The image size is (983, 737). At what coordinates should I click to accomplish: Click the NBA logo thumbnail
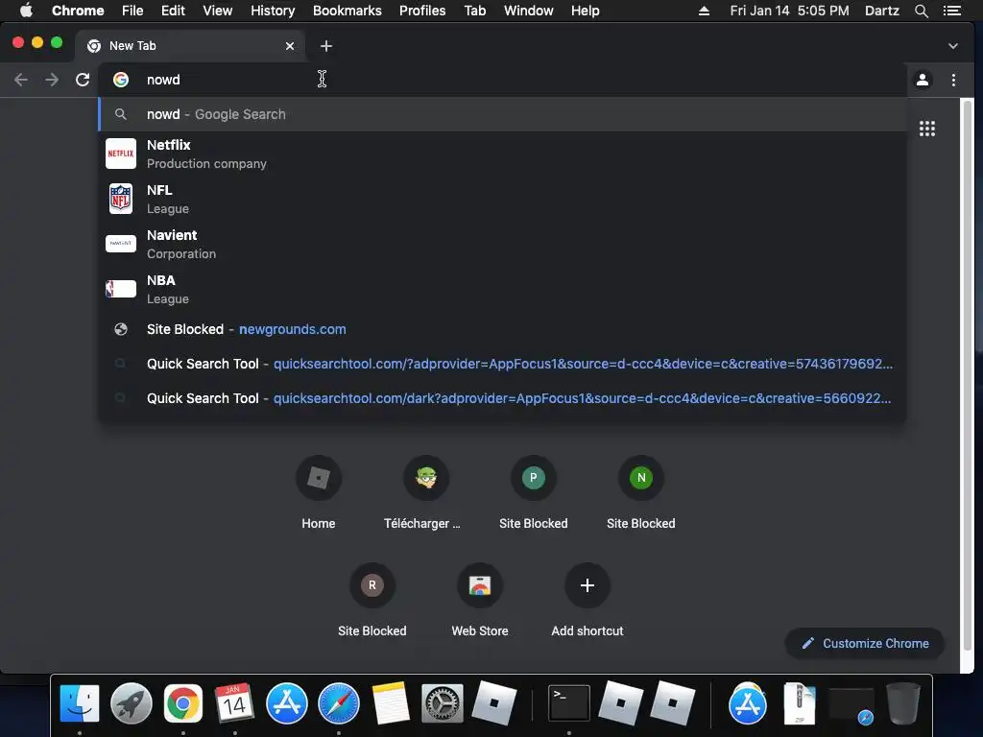click(121, 289)
